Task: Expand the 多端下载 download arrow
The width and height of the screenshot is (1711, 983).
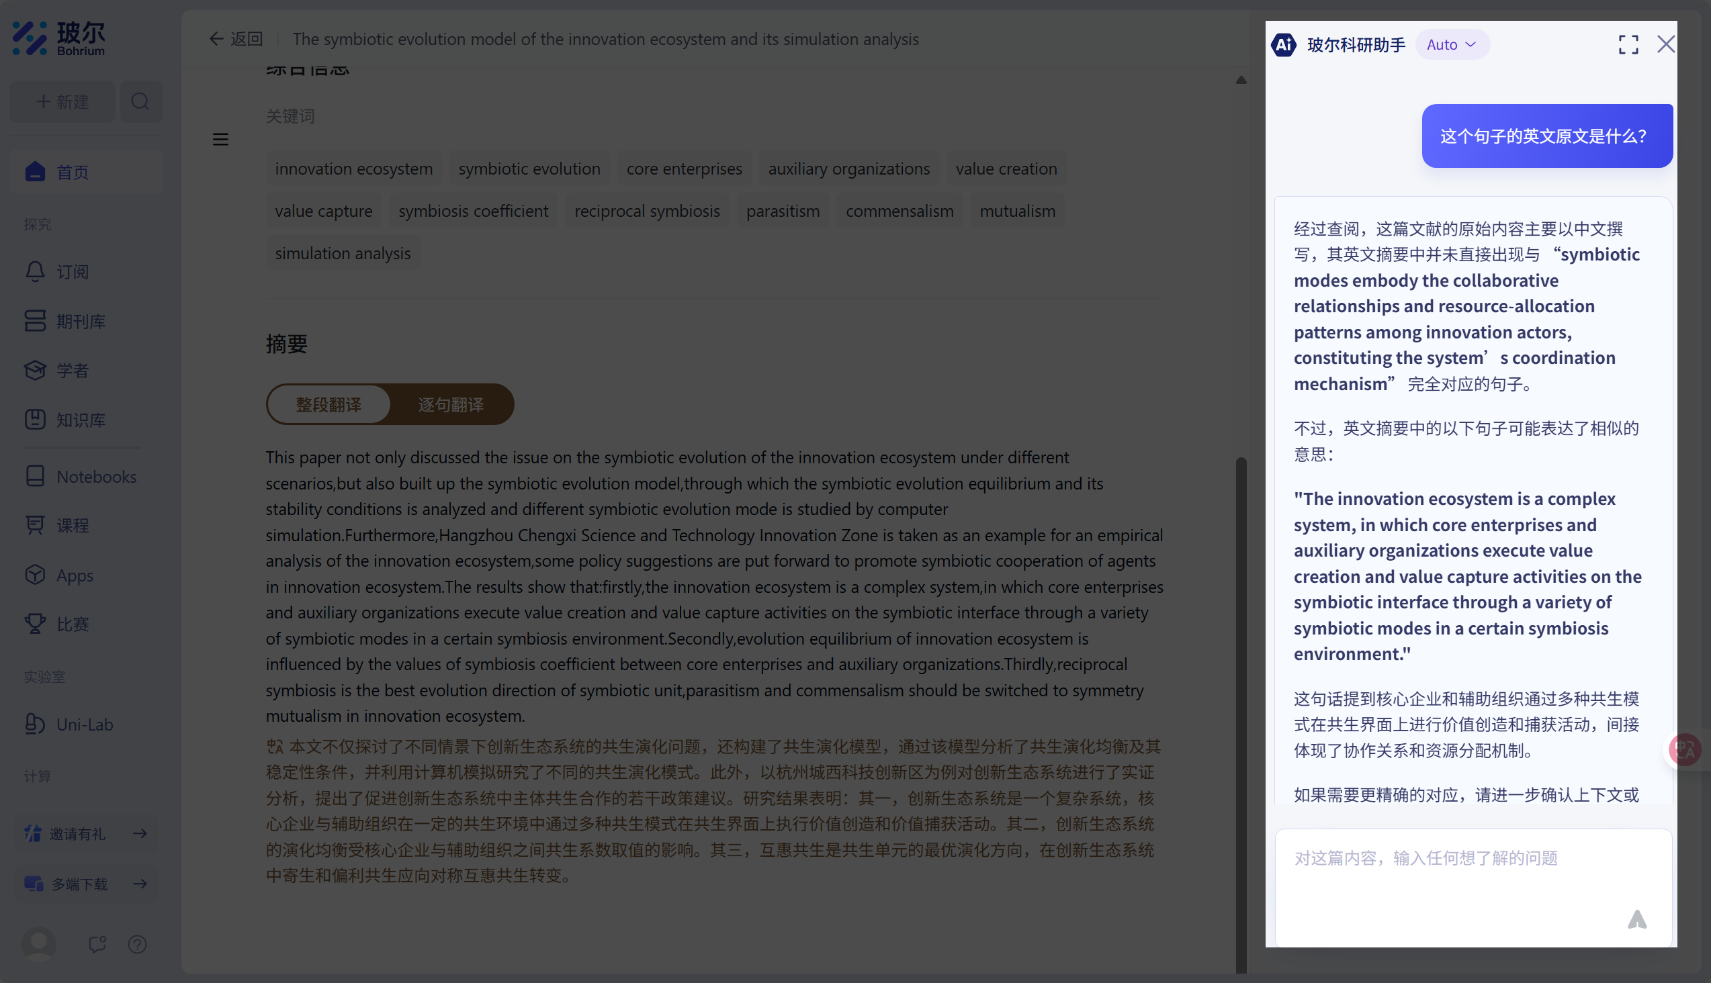Action: point(140,884)
